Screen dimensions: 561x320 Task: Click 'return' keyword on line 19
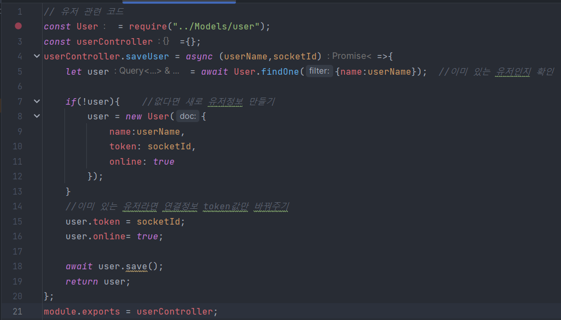81,281
